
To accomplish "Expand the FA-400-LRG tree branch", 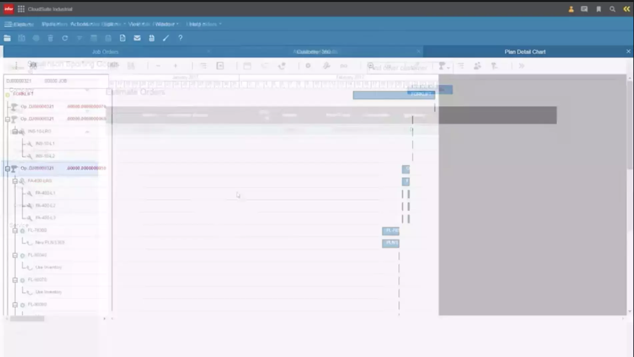I will click(x=15, y=181).
